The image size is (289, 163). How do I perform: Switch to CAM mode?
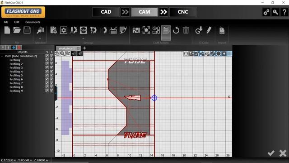click(x=144, y=12)
